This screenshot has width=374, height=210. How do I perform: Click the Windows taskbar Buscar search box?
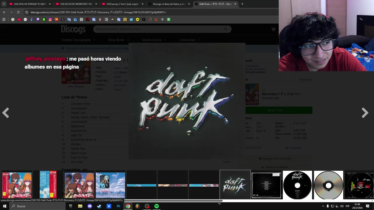pos(37,206)
